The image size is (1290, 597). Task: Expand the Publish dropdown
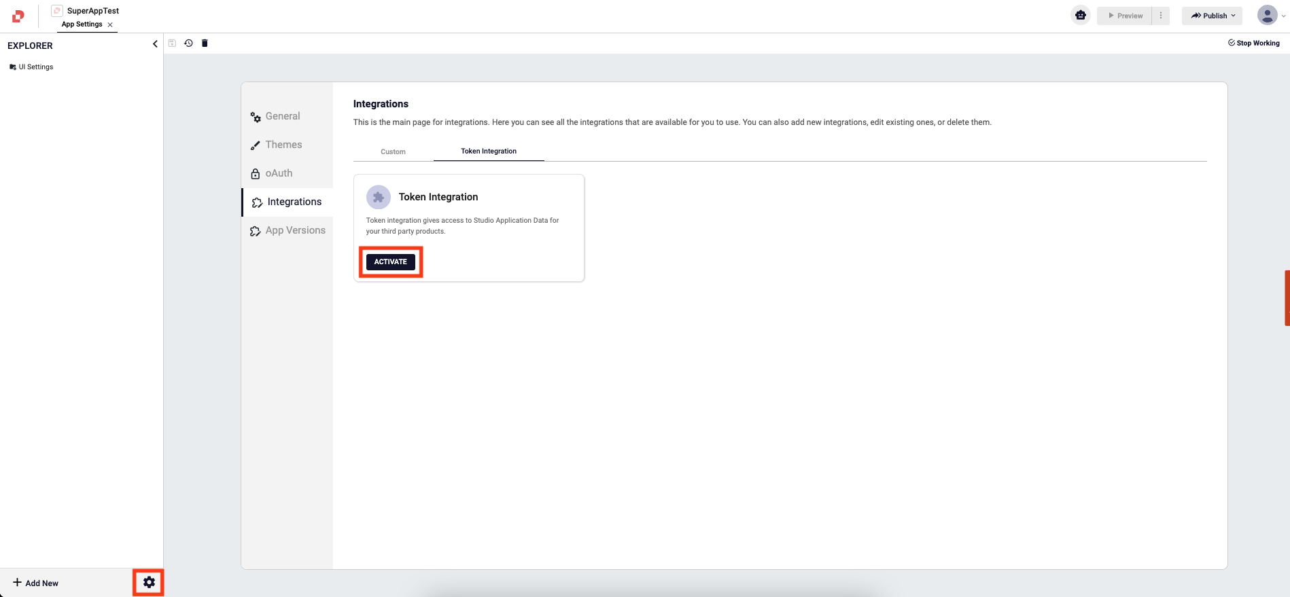pyautogui.click(x=1212, y=16)
